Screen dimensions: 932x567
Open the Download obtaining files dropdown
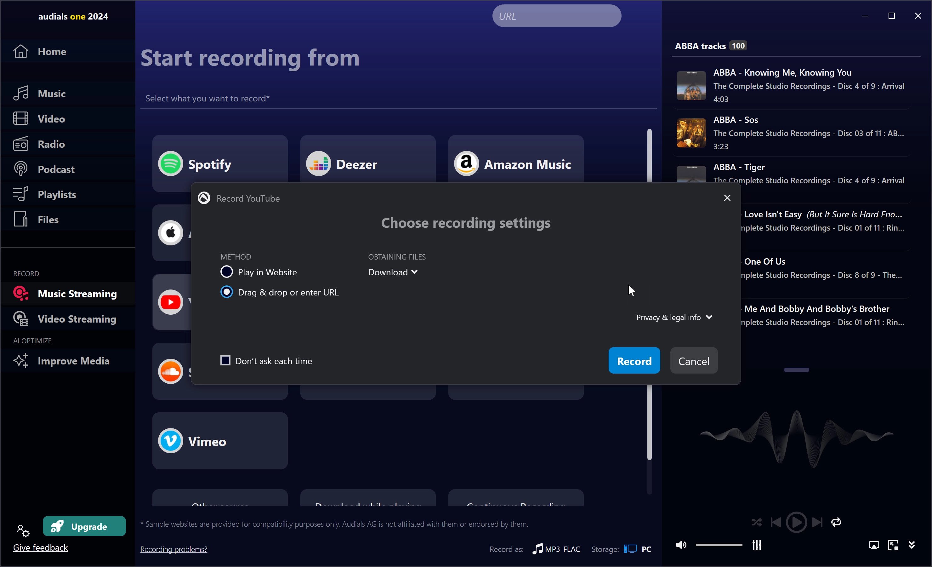(393, 272)
